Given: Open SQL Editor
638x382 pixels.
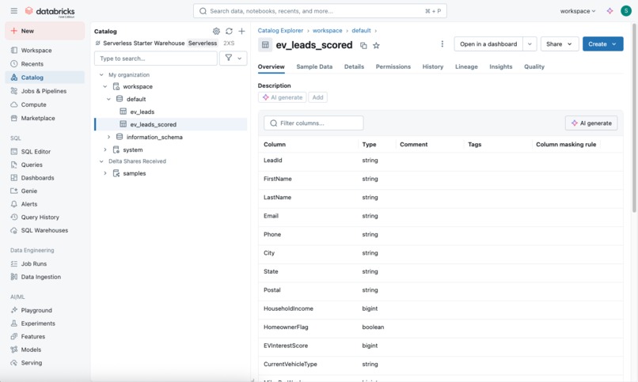Looking at the screenshot, I should coord(45,152).
